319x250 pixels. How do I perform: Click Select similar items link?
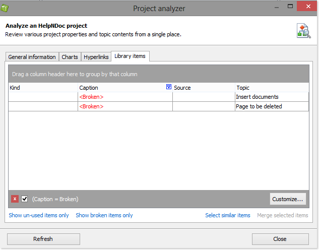point(228,215)
